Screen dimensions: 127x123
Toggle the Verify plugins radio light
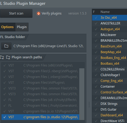tap(38, 13)
